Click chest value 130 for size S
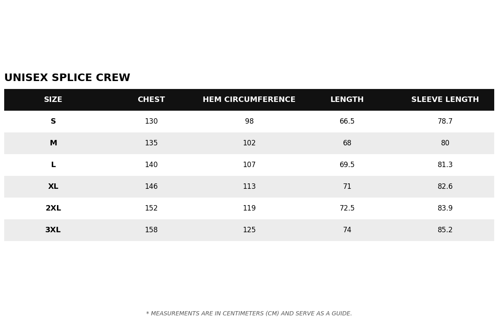Image resolution: width=498 pixels, height=330 pixels. pyautogui.click(x=151, y=121)
